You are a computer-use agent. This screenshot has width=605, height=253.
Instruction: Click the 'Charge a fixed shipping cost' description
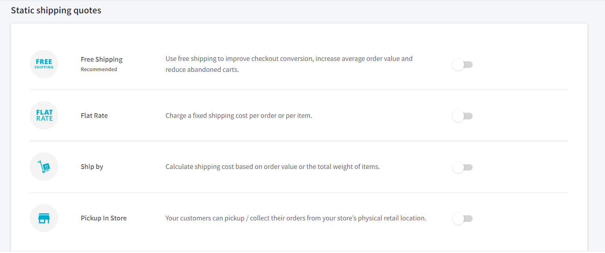[238, 116]
